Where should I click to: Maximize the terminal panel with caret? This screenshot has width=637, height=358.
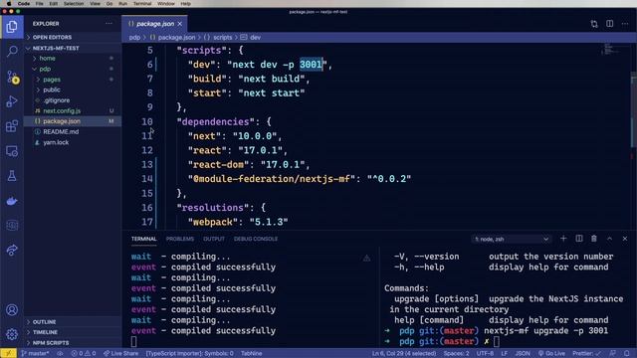[609, 239]
